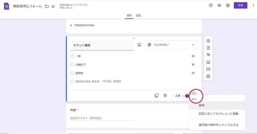
Task: Switch to the 質問 tab
Action: click(x=129, y=15)
